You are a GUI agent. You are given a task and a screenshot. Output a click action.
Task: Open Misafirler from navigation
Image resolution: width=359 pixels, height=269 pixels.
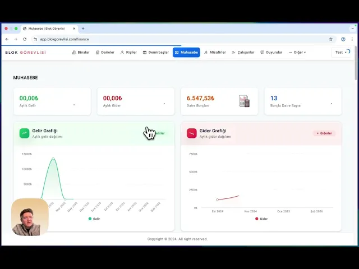[215, 52]
